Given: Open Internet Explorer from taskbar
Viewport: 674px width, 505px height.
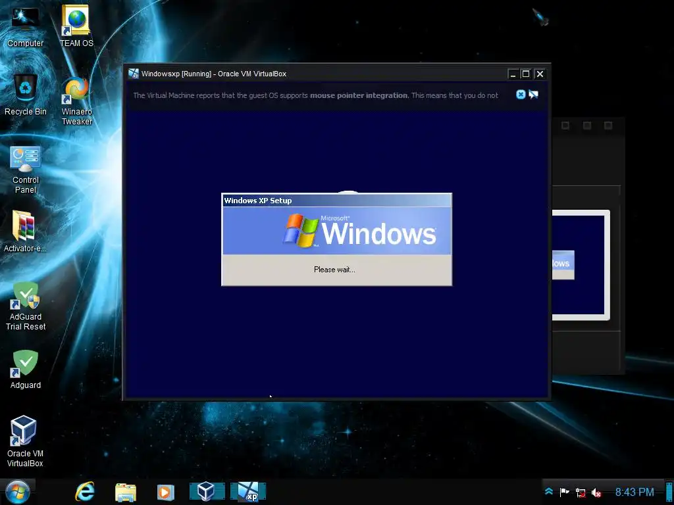Looking at the screenshot, I should click(x=85, y=492).
